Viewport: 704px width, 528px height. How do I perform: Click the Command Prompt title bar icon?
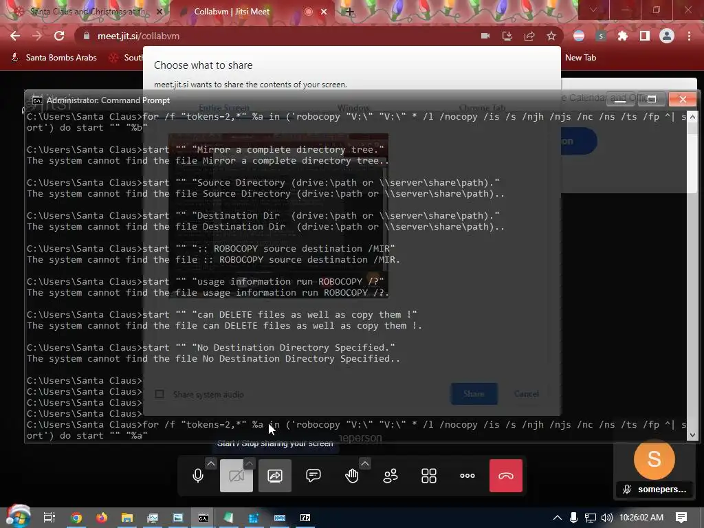pyautogui.click(x=38, y=100)
